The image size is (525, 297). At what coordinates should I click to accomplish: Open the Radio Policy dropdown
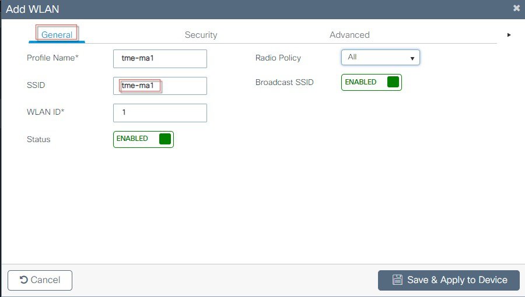coord(380,58)
